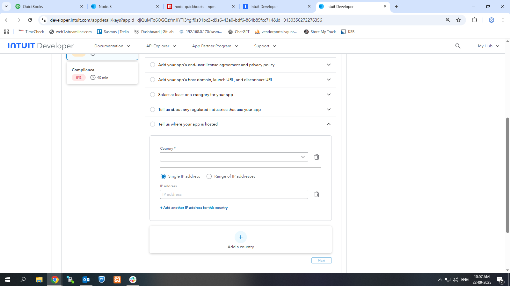Image resolution: width=510 pixels, height=286 pixels.
Task: Click 'Add another IP address for this country'
Action: click(194, 208)
